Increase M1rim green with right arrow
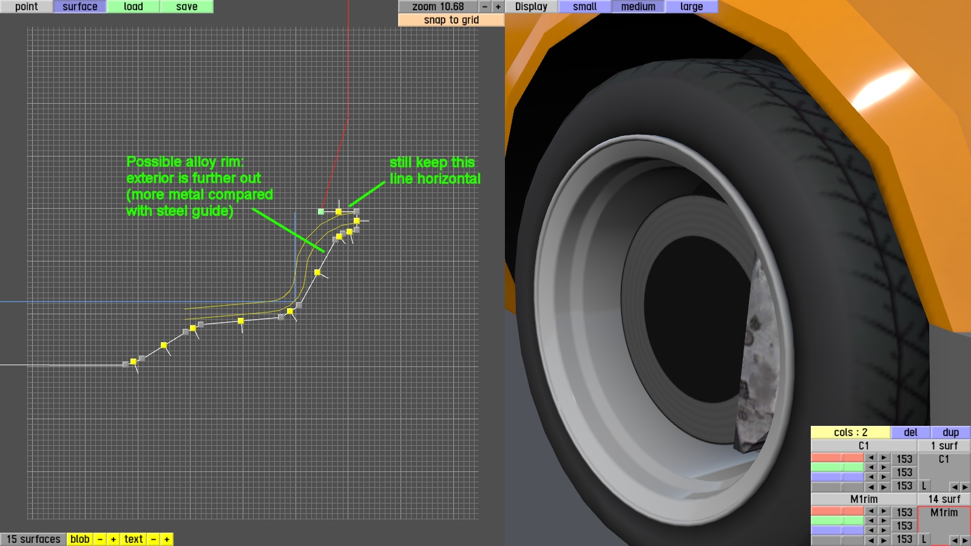The height and width of the screenshot is (546, 971). (884, 521)
